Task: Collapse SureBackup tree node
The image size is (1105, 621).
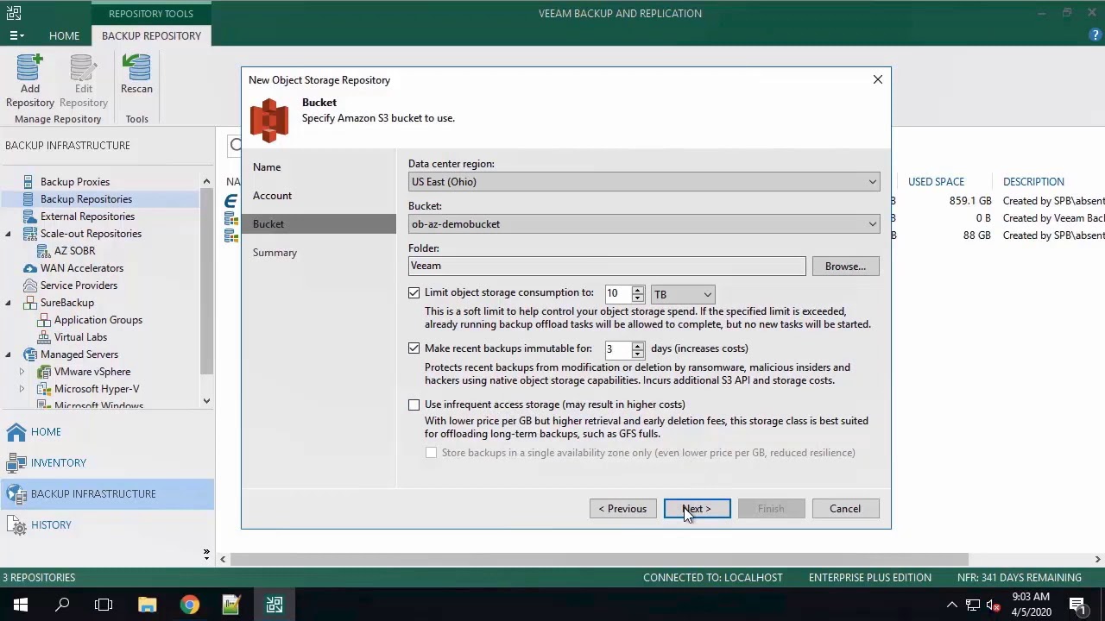Action: [9, 303]
